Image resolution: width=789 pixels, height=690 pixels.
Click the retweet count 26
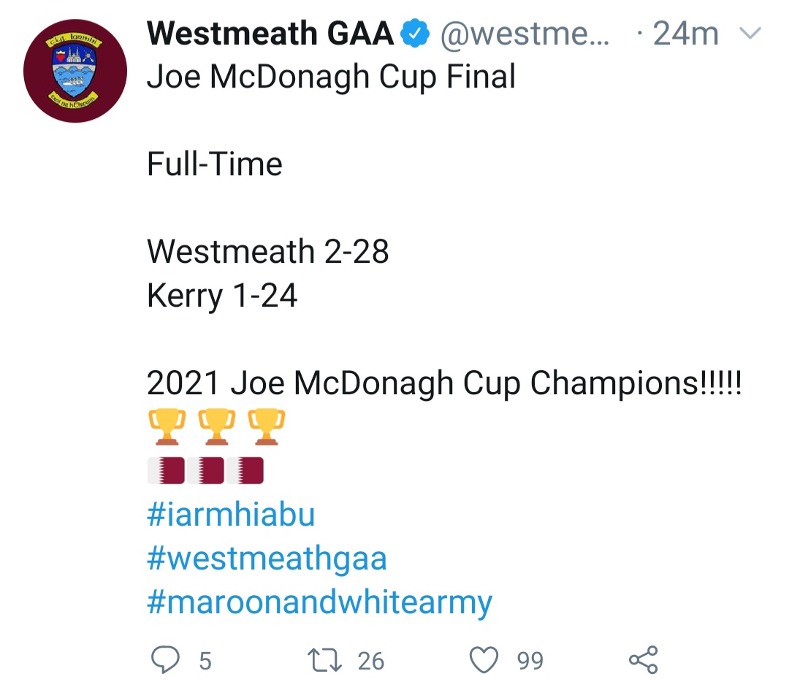coord(371,661)
